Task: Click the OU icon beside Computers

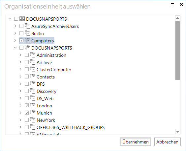Action: point(27,40)
